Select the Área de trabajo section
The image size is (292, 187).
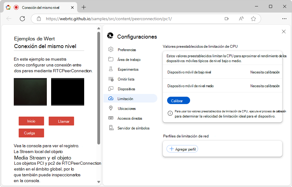click(128, 59)
